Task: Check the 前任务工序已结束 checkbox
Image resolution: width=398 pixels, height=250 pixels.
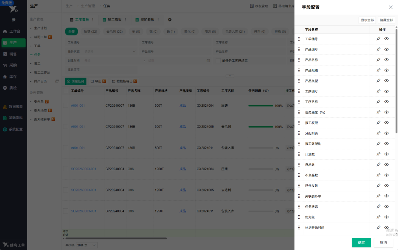Action: click(x=218, y=61)
